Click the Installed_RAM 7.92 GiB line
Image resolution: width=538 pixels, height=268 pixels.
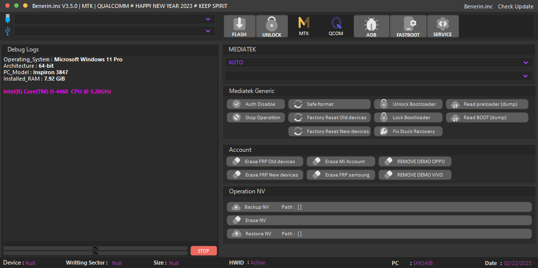(34, 79)
